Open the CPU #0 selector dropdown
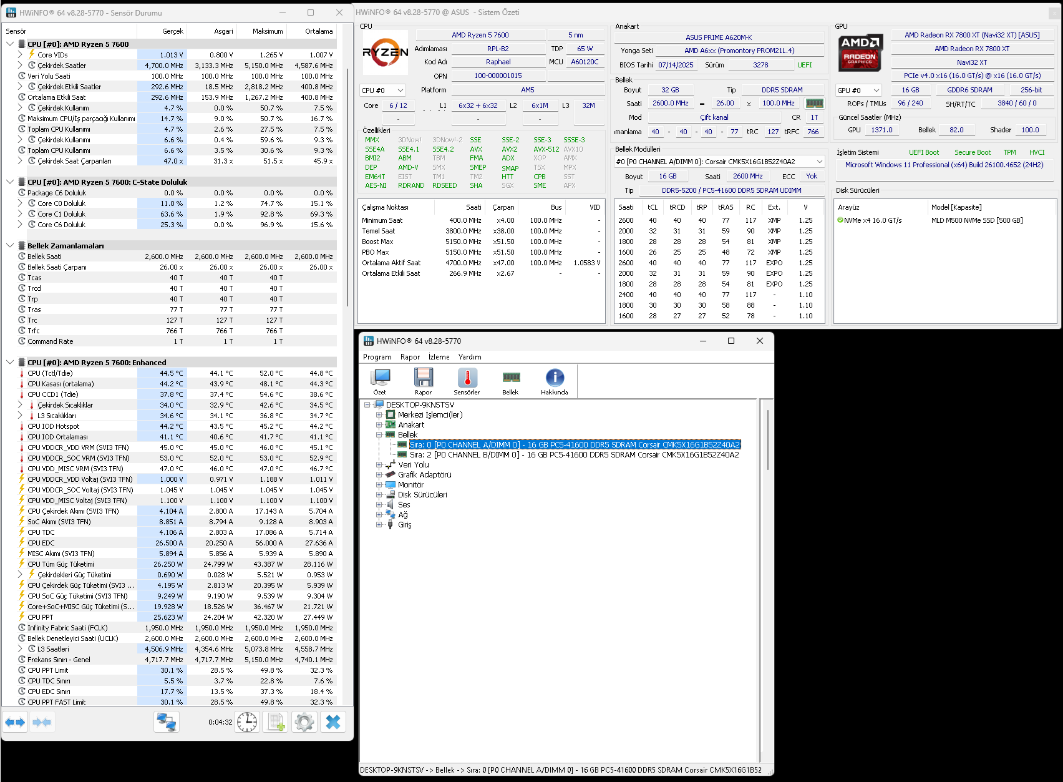The image size is (1063, 782). click(x=382, y=90)
